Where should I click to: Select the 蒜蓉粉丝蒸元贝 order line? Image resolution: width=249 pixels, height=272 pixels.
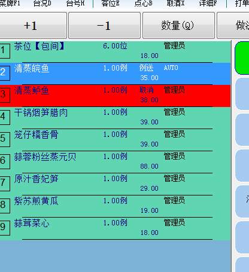pyautogui.click(x=115, y=162)
